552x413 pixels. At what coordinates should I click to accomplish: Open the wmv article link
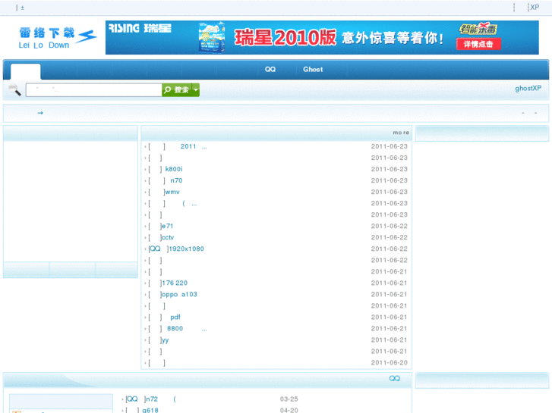pyautogui.click(x=172, y=192)
